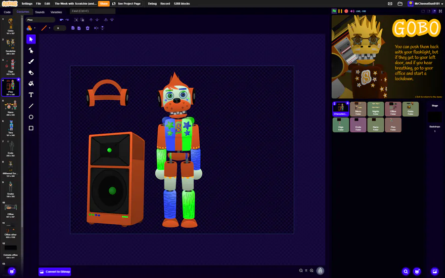
Task: Pause the project with the pause button
Action: [340, 11]
